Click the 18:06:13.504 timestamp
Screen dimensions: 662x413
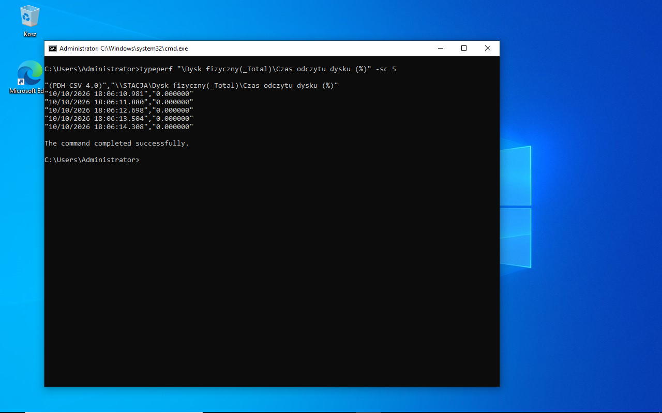pyautogui.click(x=119, y=118)
